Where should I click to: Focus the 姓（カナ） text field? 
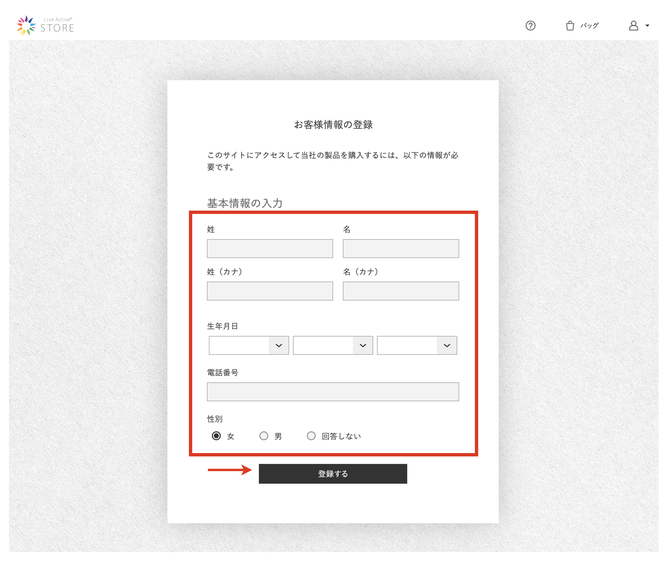tap(270, 291)
